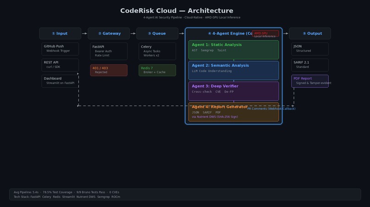This screenshot has height=207, width=370.
Task: Click 'LLM Code Understanding' under Agent 2
Action: point(212,71)
